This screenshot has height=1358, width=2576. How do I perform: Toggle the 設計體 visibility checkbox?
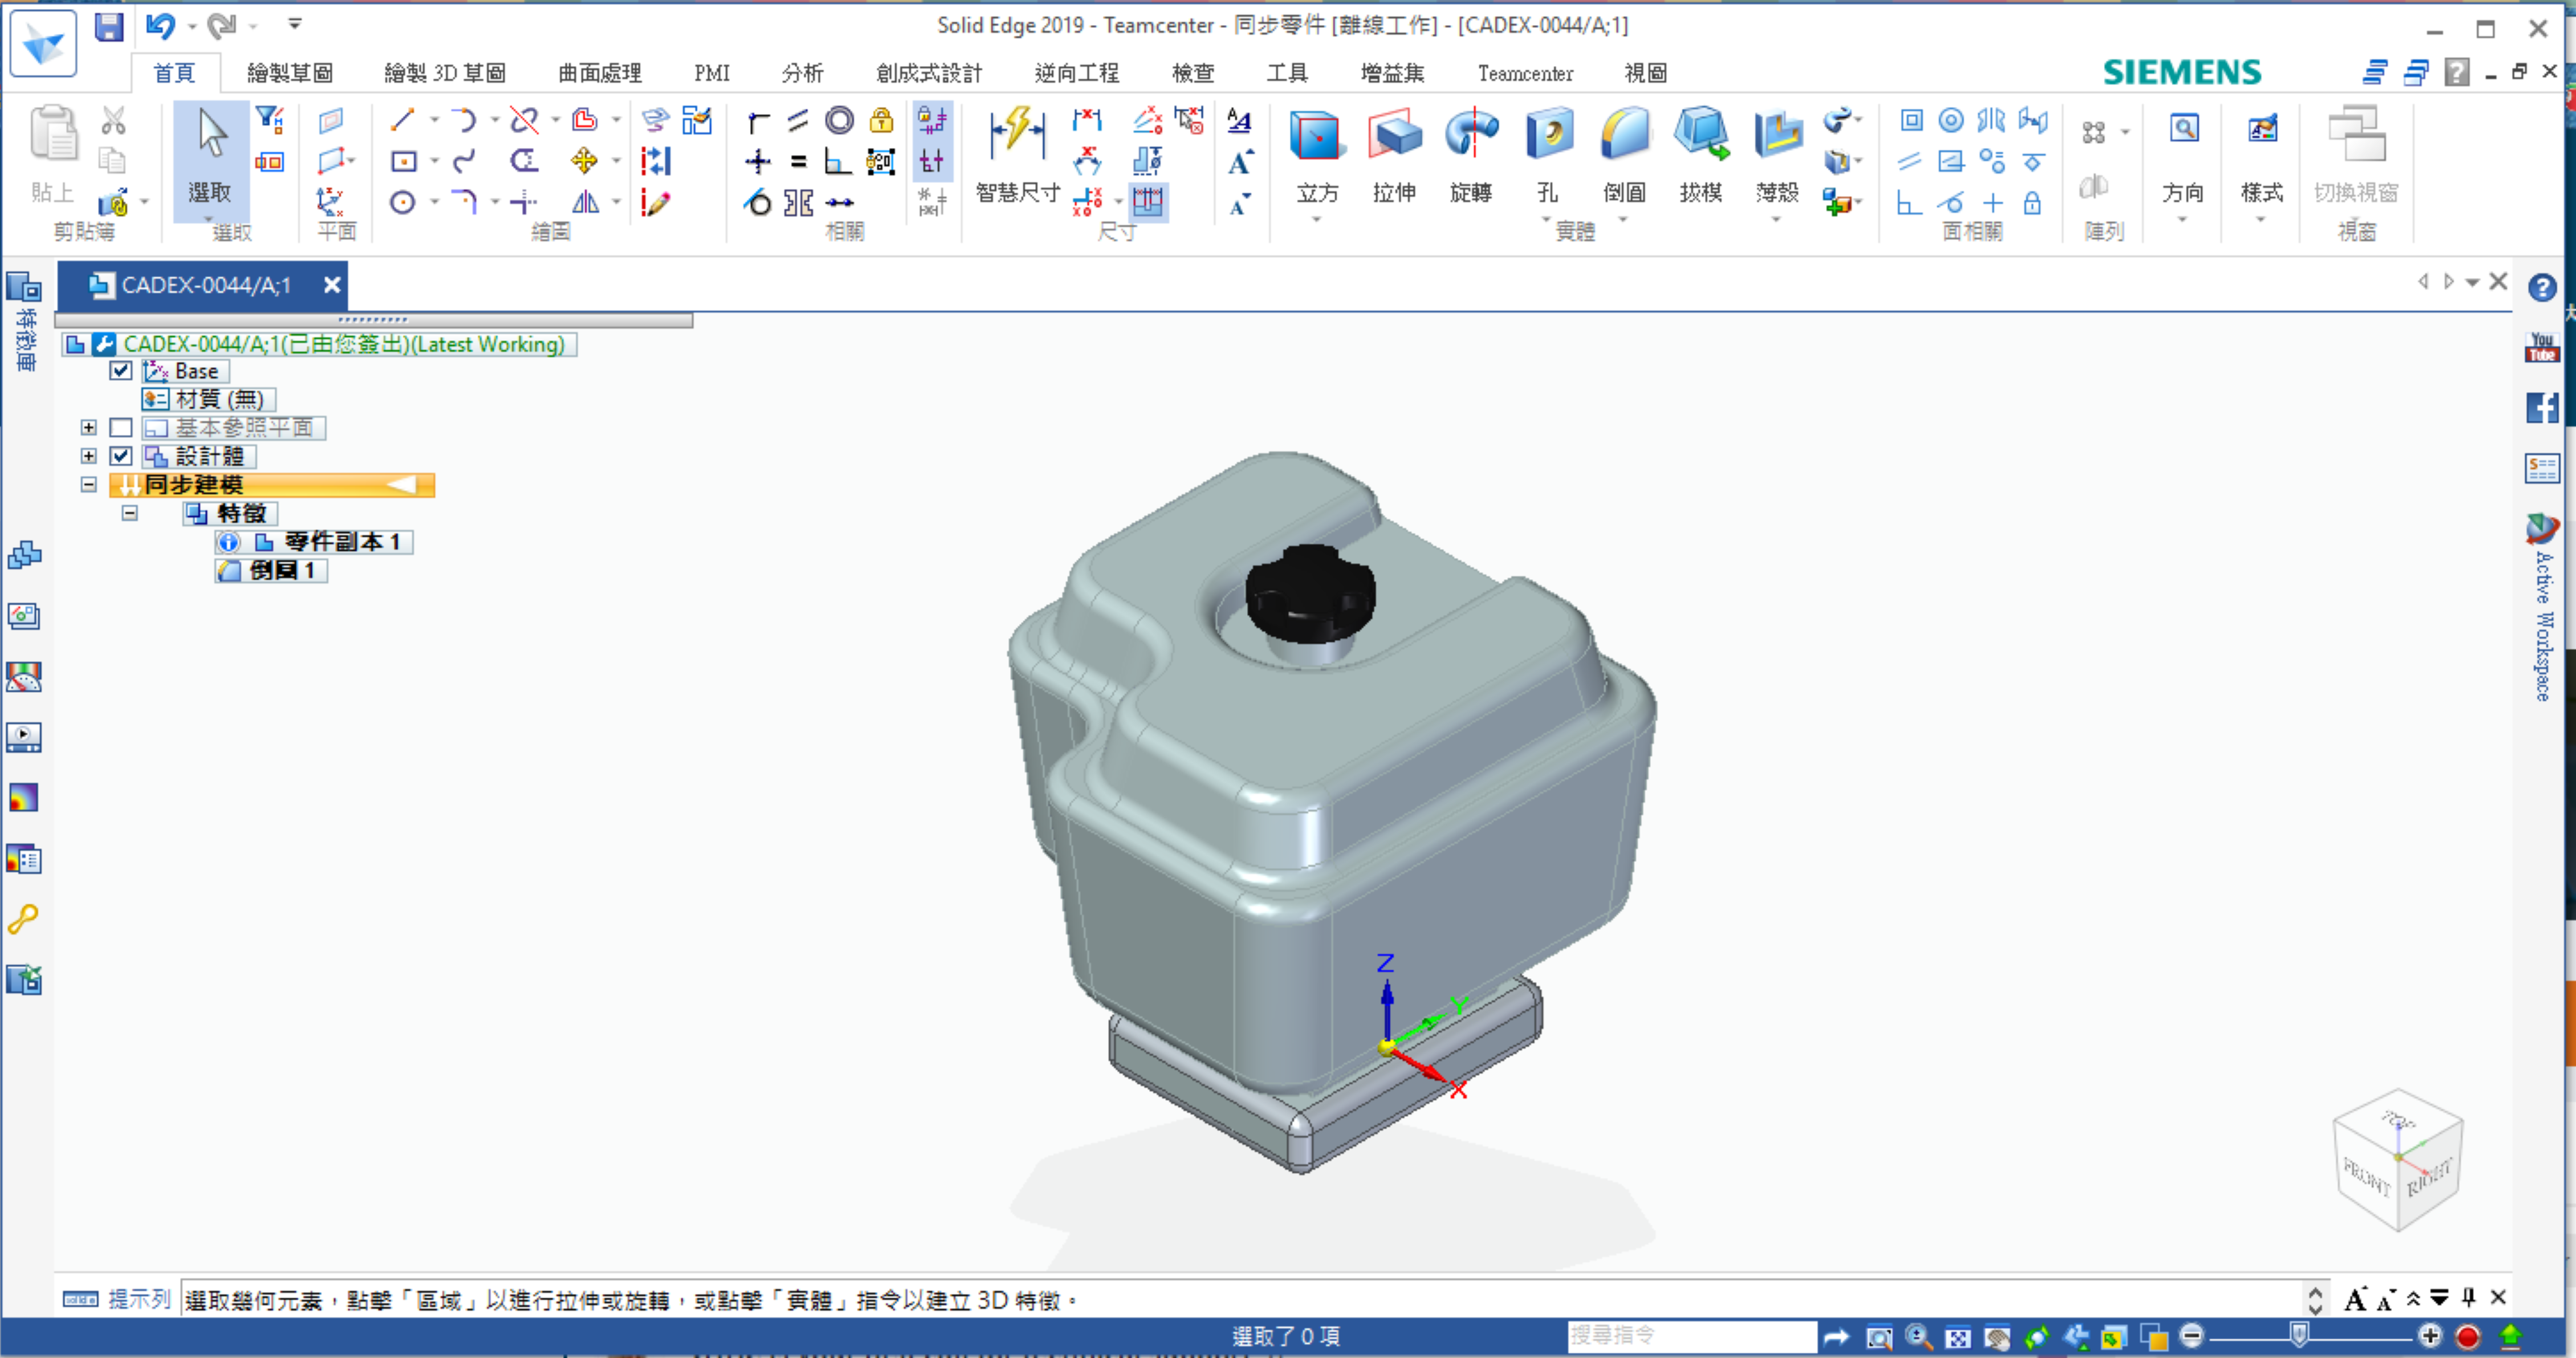121,456
